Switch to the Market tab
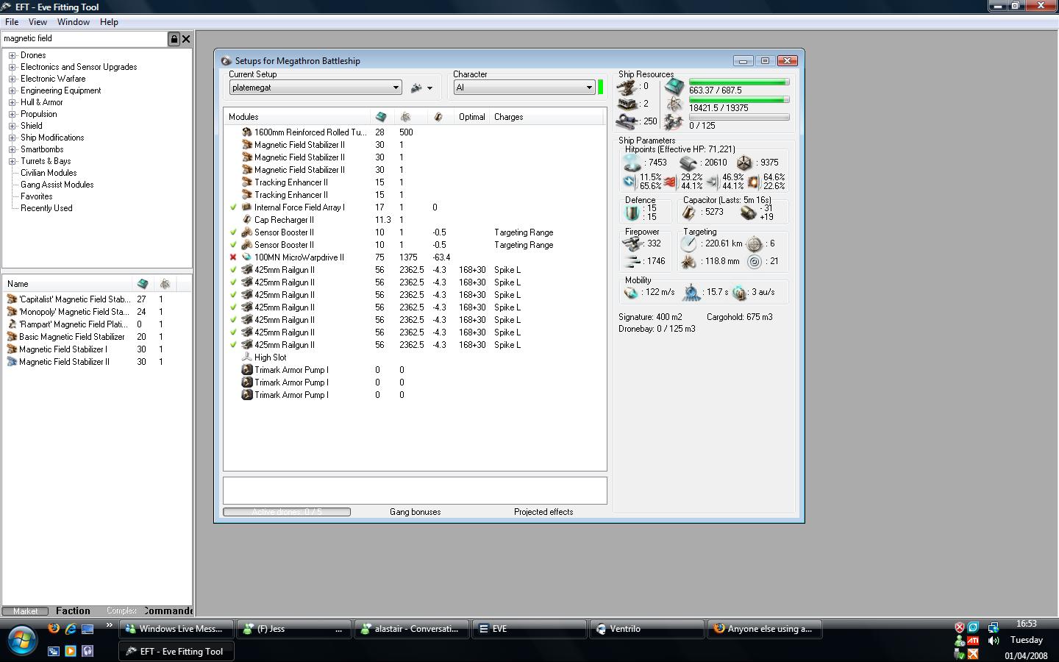The height and width of the screenshot is (662, 1059). point(25,611)
